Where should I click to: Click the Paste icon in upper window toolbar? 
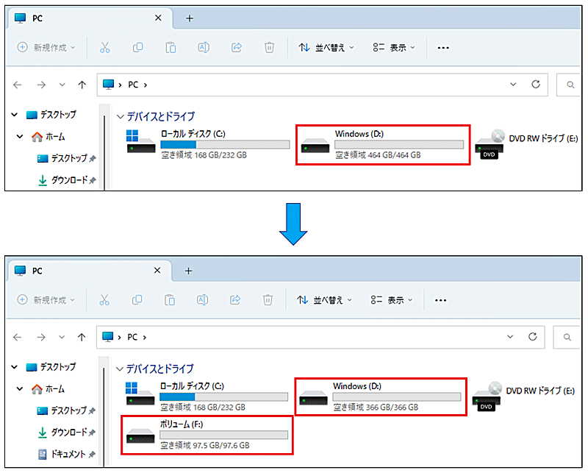click(171, 48)
